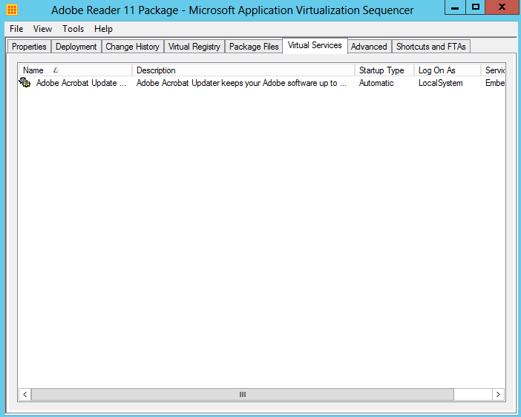Minimize the Sequencer window

pyautogui.click(x=455, y=7)
